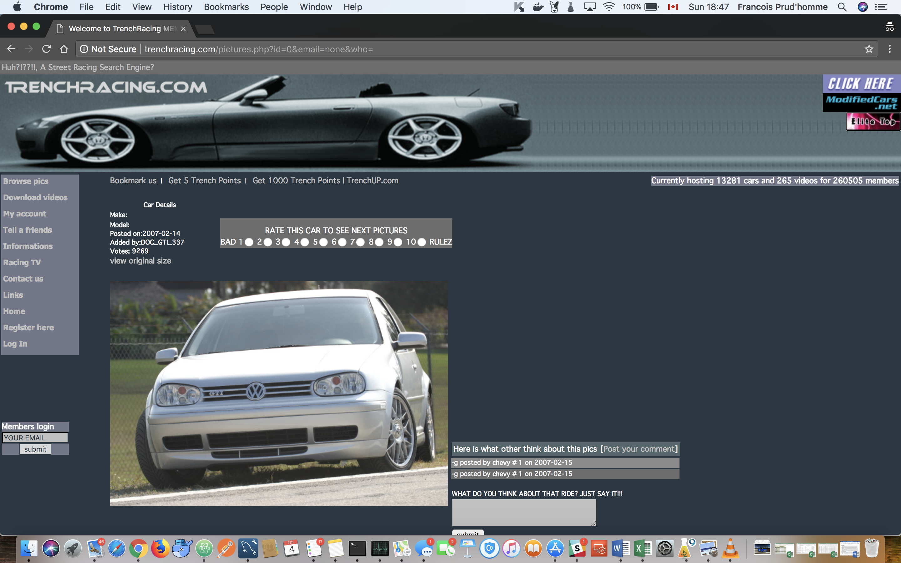Rate the car 1 (BAD)
The width and height of the screenshot is (901, 563).
click(x=249, y=242)
